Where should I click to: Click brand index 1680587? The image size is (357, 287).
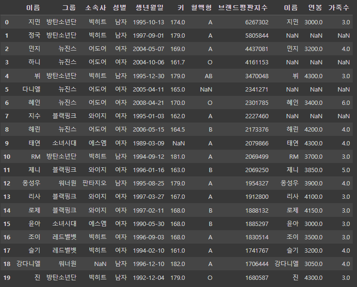pos(257,277)
